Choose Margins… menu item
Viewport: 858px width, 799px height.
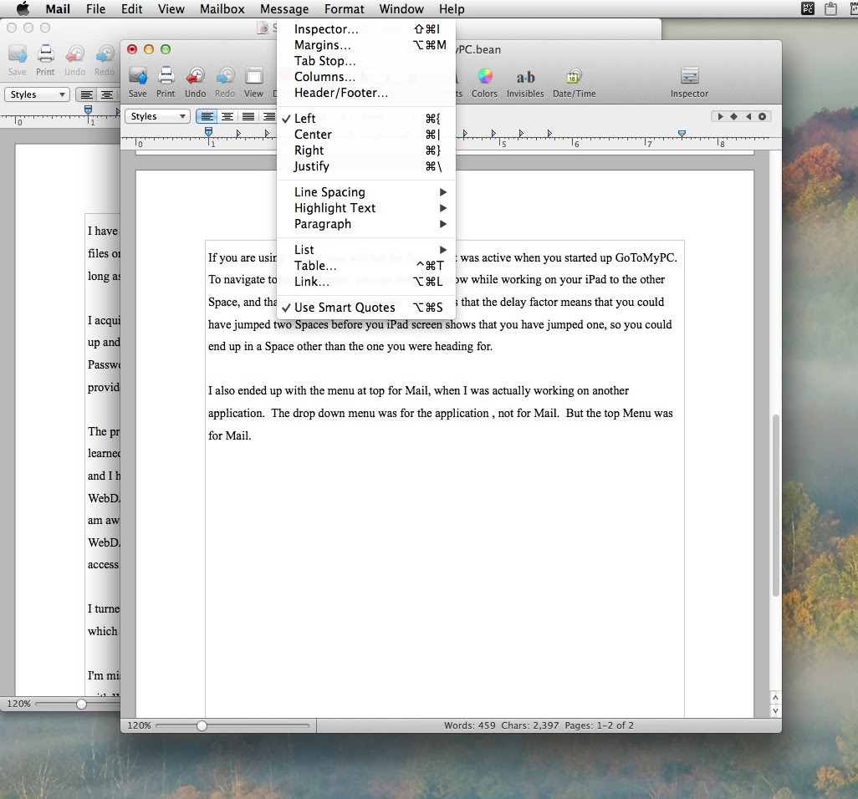[x=366, y=45]
